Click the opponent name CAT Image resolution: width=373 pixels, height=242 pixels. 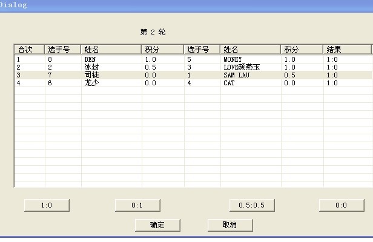pyautogui.click(x=229, y=83)
